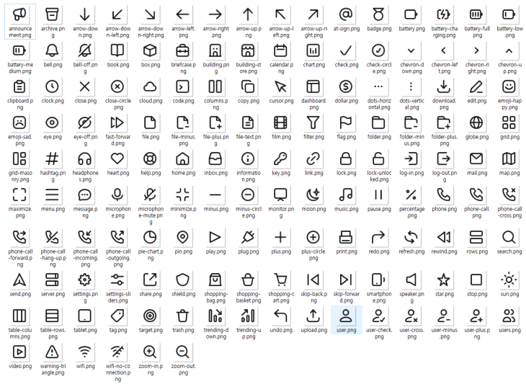The height and width of the screenshot is (389, 526).
Task: Select the film.png icon
Action: pos(280,122)
